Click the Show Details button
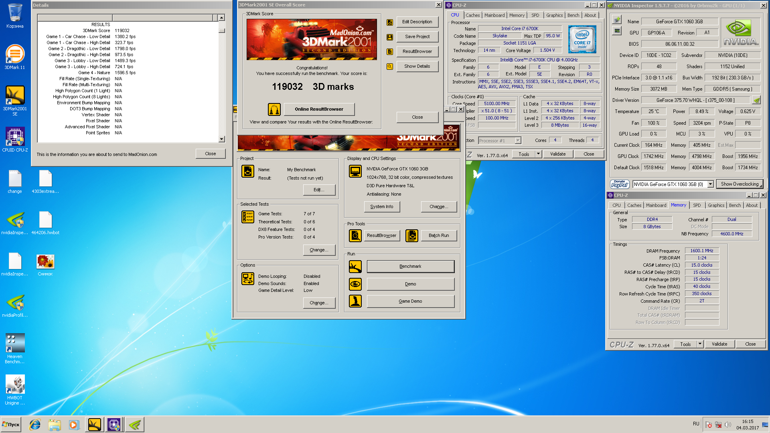 point(417,66)
